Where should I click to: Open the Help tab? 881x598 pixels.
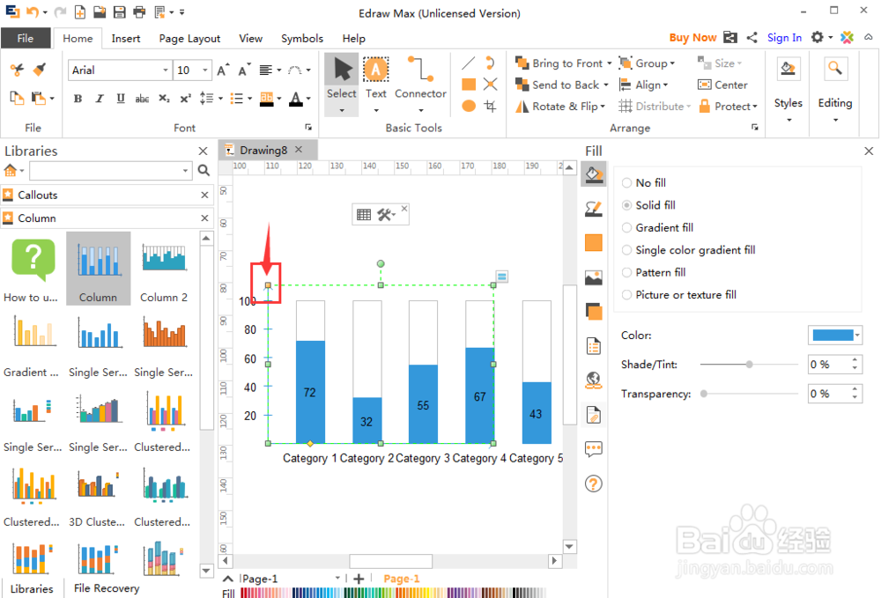tap(354, 38)
